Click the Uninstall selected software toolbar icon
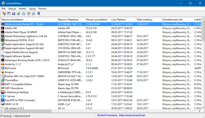Screen dimensions: 205x118 (4, 13)
